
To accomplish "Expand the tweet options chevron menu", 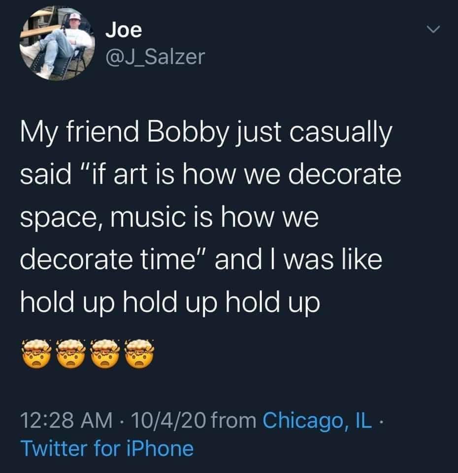I will click(x=433, y=29).
